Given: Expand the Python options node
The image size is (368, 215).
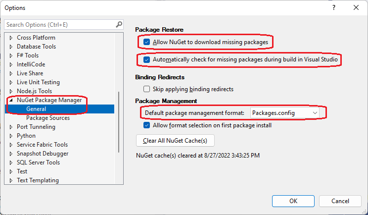Looking at the screenshot, I should click(x=11, y=136).
